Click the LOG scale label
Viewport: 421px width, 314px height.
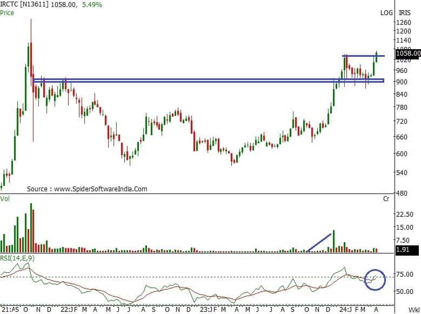pyautogui.click(x=387, y=12)
